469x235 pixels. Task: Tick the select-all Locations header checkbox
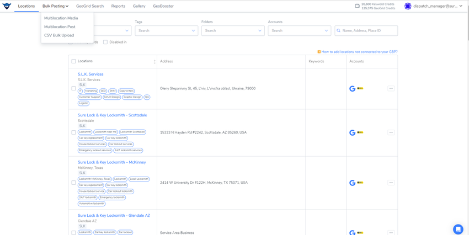coord(73,61)
